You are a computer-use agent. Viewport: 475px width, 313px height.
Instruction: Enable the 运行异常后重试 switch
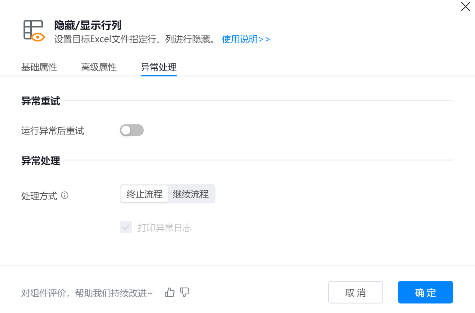click(x=132, y=130)
